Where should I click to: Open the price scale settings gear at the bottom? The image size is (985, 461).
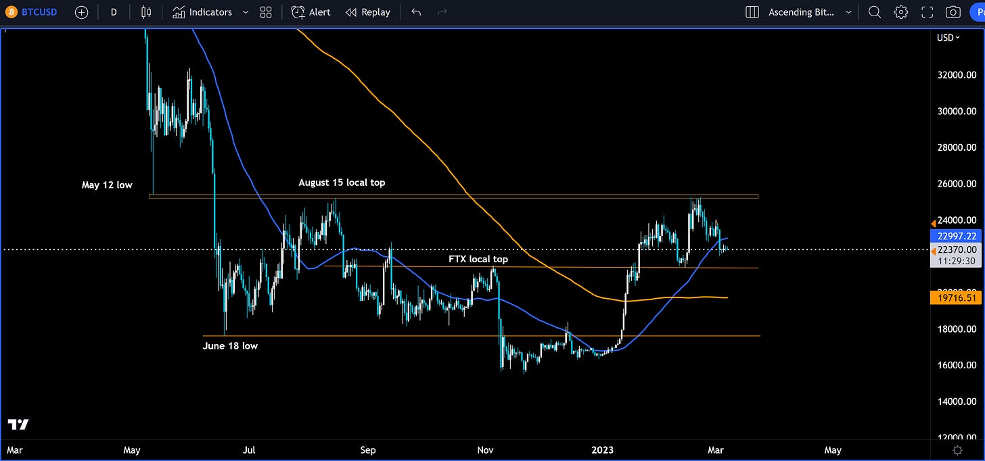[958, 450]
